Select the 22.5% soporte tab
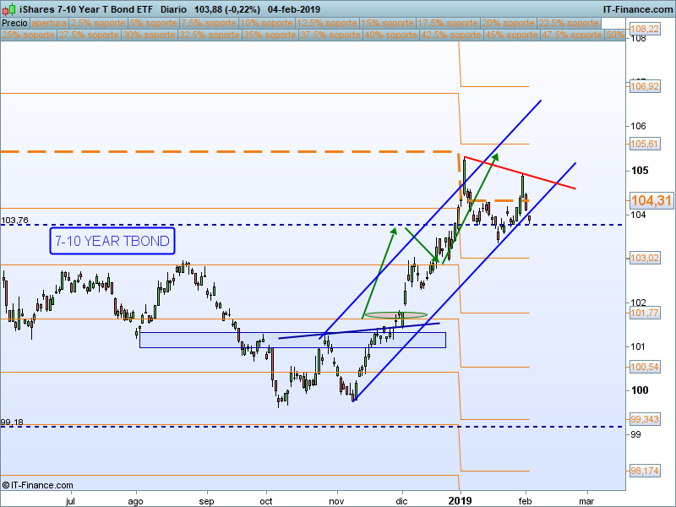 568,24
